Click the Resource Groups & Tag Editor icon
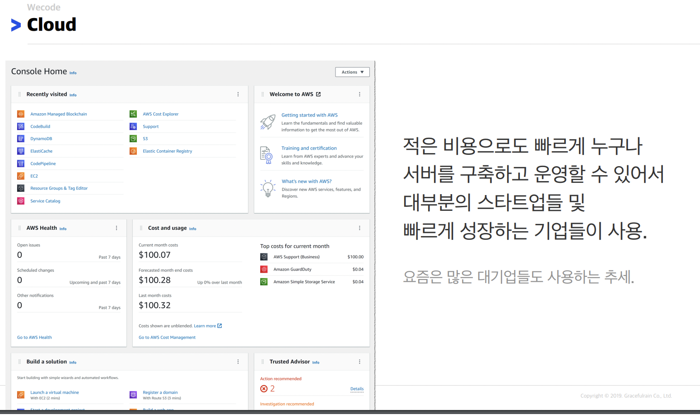The image size is (700, 419). coord(21,188)
